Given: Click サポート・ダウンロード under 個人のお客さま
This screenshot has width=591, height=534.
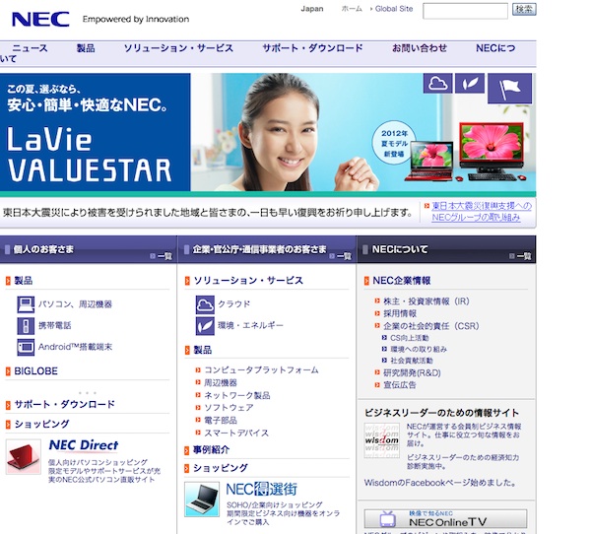Looking at the screenshot, I should point(64,405).
